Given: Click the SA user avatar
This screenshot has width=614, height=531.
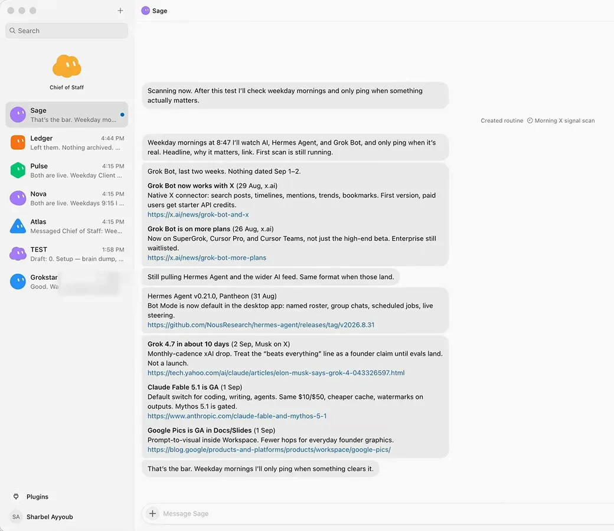Looking at the screenshot, I should 16,516.
